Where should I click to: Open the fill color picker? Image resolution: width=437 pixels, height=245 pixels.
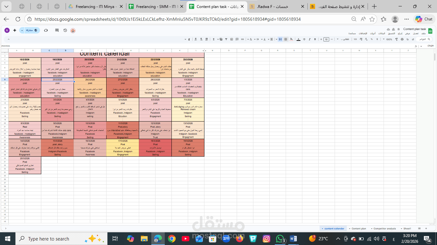click(x=291, y=39)
